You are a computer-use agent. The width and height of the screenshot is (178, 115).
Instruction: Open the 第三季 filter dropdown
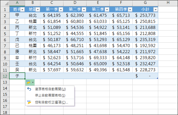pyautogui.click(x=107, y=10)
